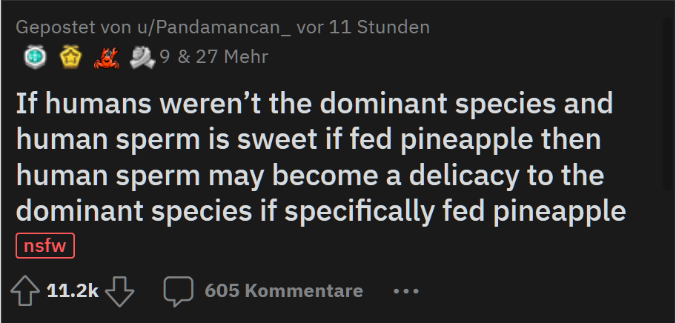Click the 11.2k vote score

73,291
